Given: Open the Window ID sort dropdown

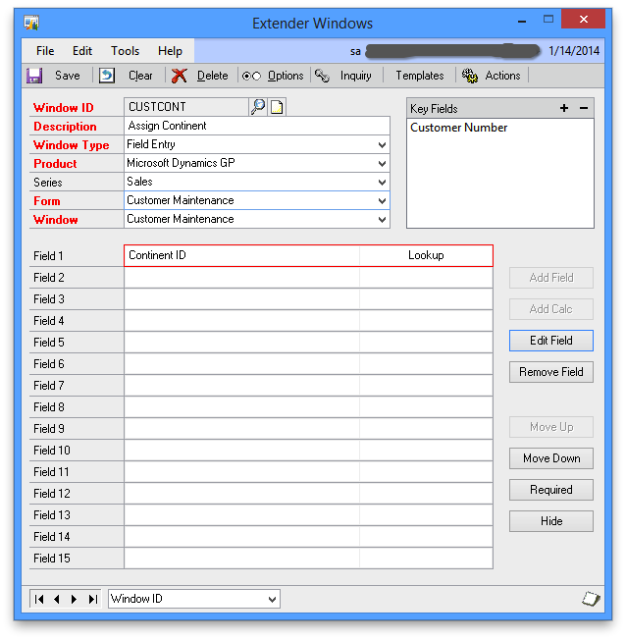Looking at the screenshot, I should pos(272,599).
